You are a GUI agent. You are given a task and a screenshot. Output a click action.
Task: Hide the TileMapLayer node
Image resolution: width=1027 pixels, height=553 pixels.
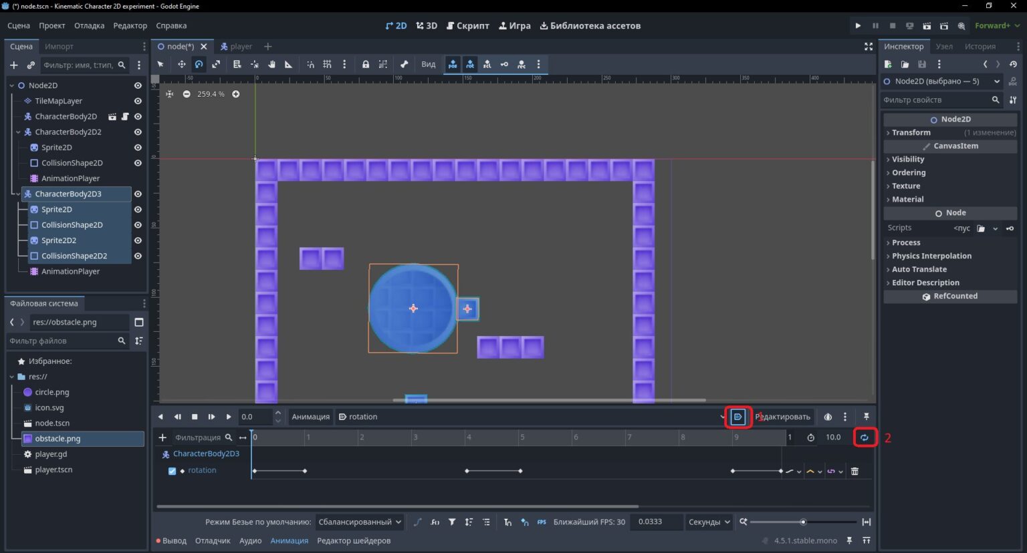tap(138, 101)
